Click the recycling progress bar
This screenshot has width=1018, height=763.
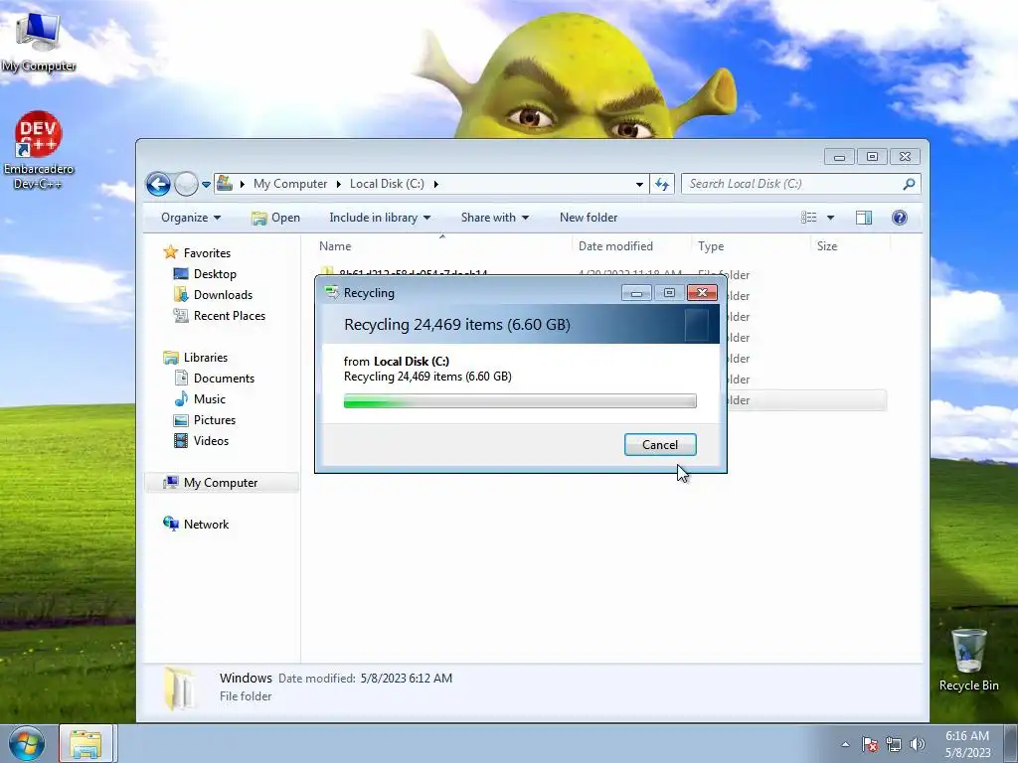tap(519, 401)
